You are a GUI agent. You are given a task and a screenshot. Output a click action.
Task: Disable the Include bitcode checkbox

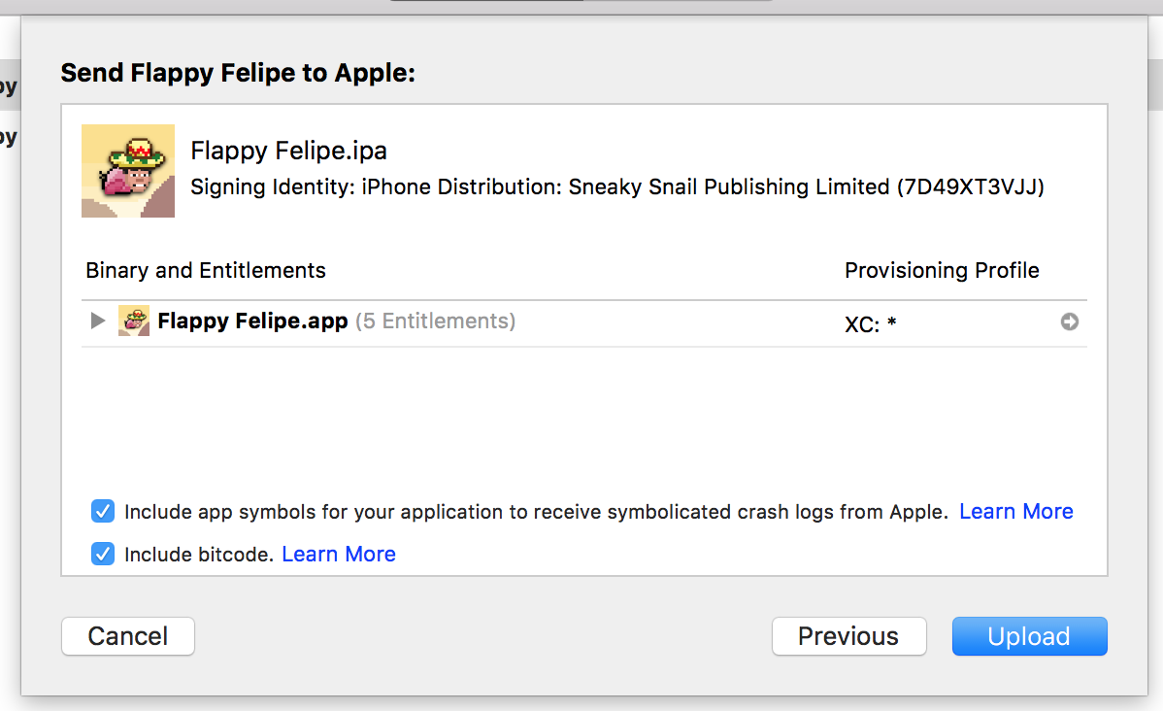pos(103,555)
